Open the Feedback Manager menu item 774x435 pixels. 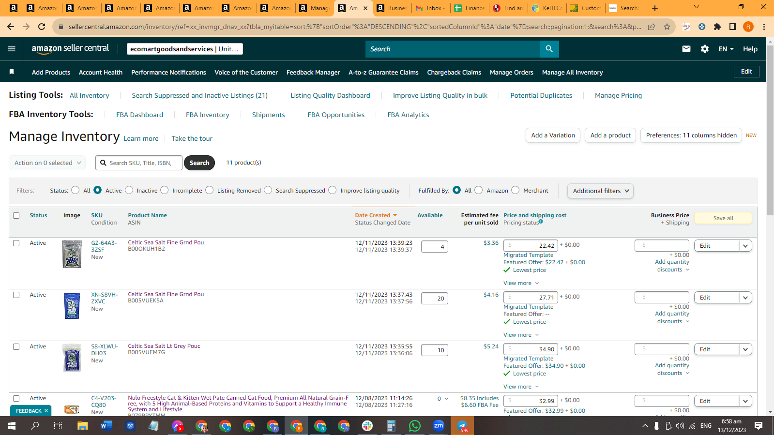313,72
